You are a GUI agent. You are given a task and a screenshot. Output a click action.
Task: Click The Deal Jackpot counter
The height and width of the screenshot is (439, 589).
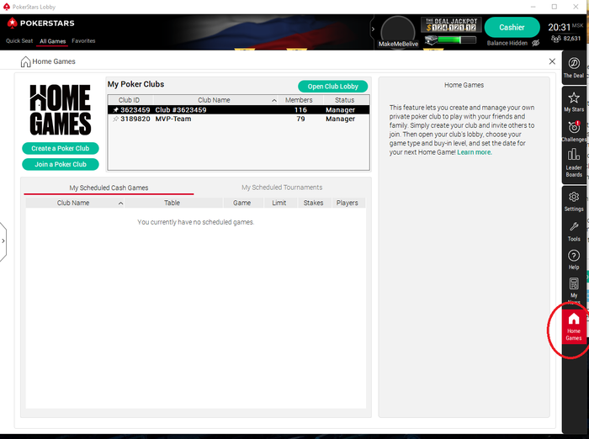coord(451,24)
